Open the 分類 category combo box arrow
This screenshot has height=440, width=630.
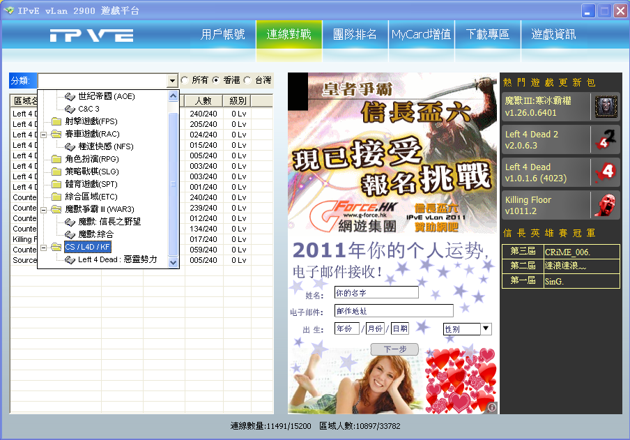(x=172, y=81)
